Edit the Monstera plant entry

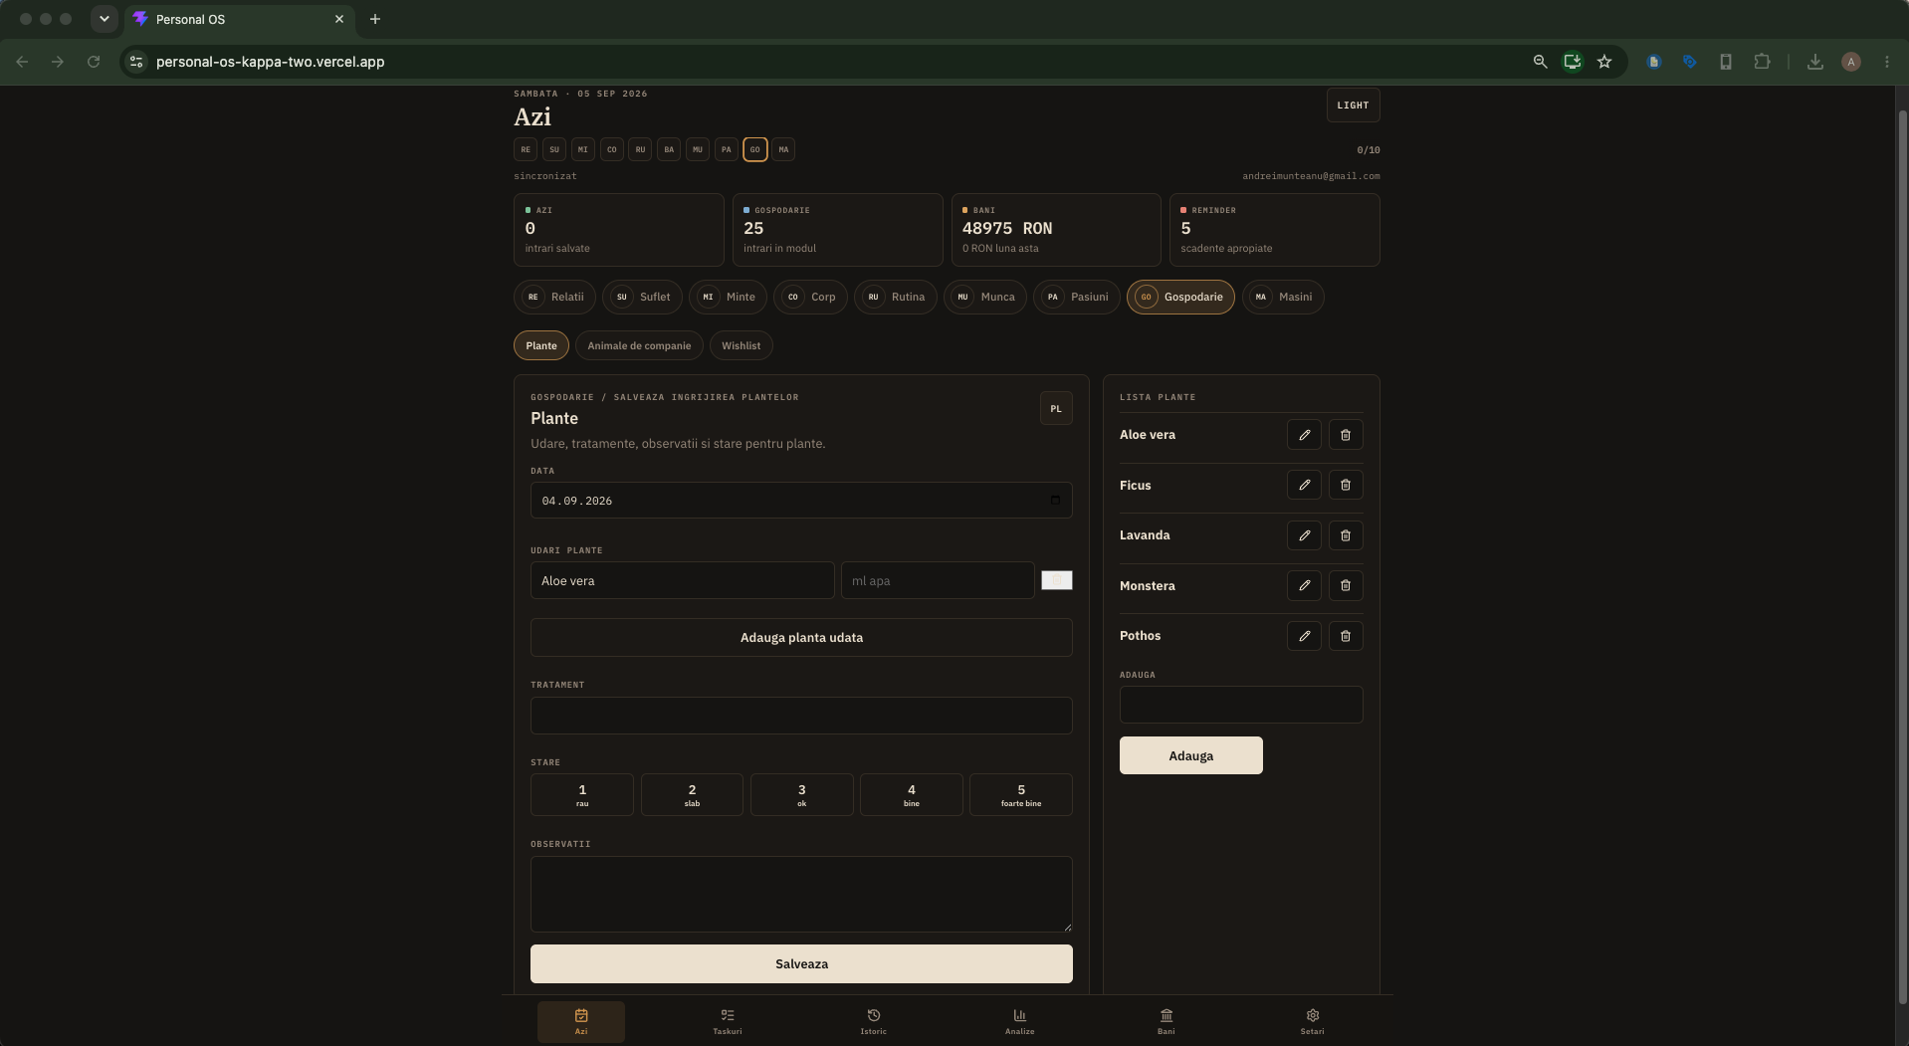click(x=1304, y=585)
